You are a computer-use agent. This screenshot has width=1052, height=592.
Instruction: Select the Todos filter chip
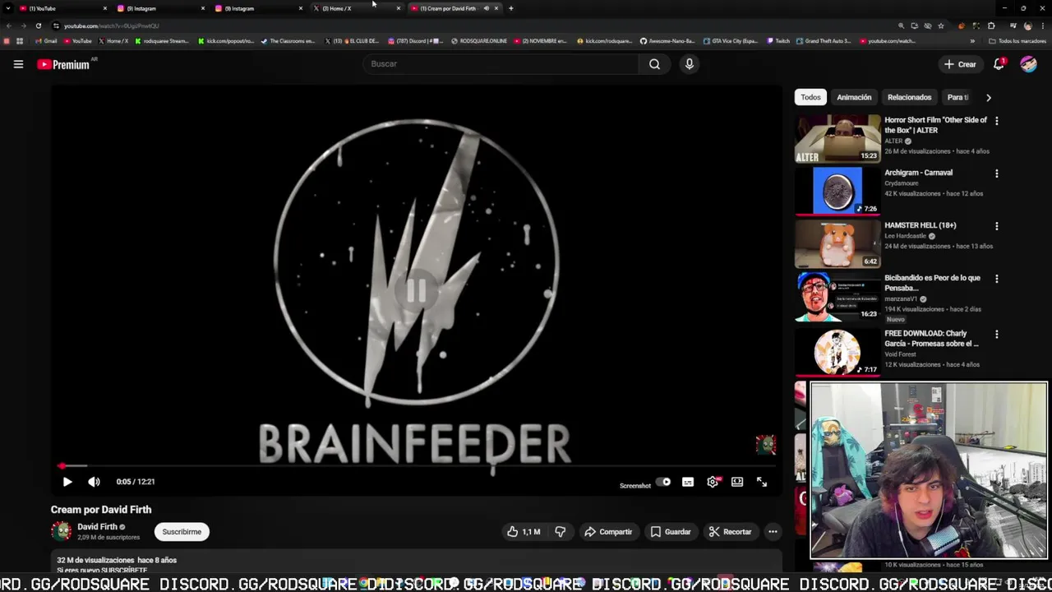click(x=810, y=97)
